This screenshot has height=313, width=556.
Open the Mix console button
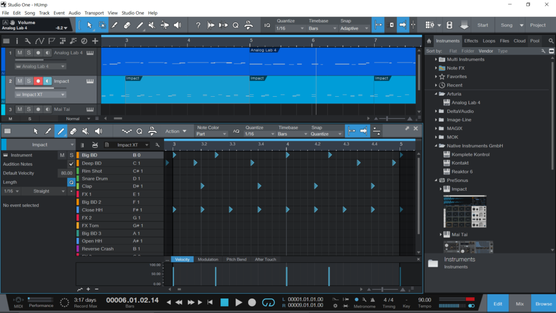coord(520,304)
